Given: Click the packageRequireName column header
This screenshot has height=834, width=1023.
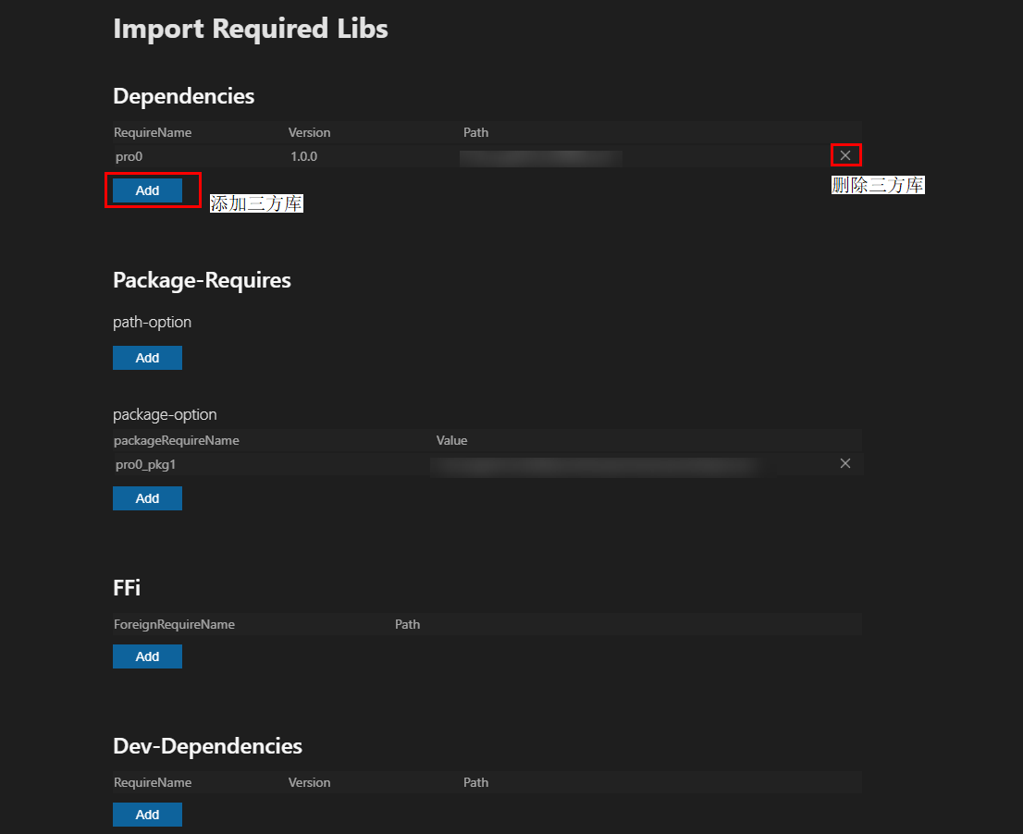Looking at the screenshot, I should tap(177, 440).
